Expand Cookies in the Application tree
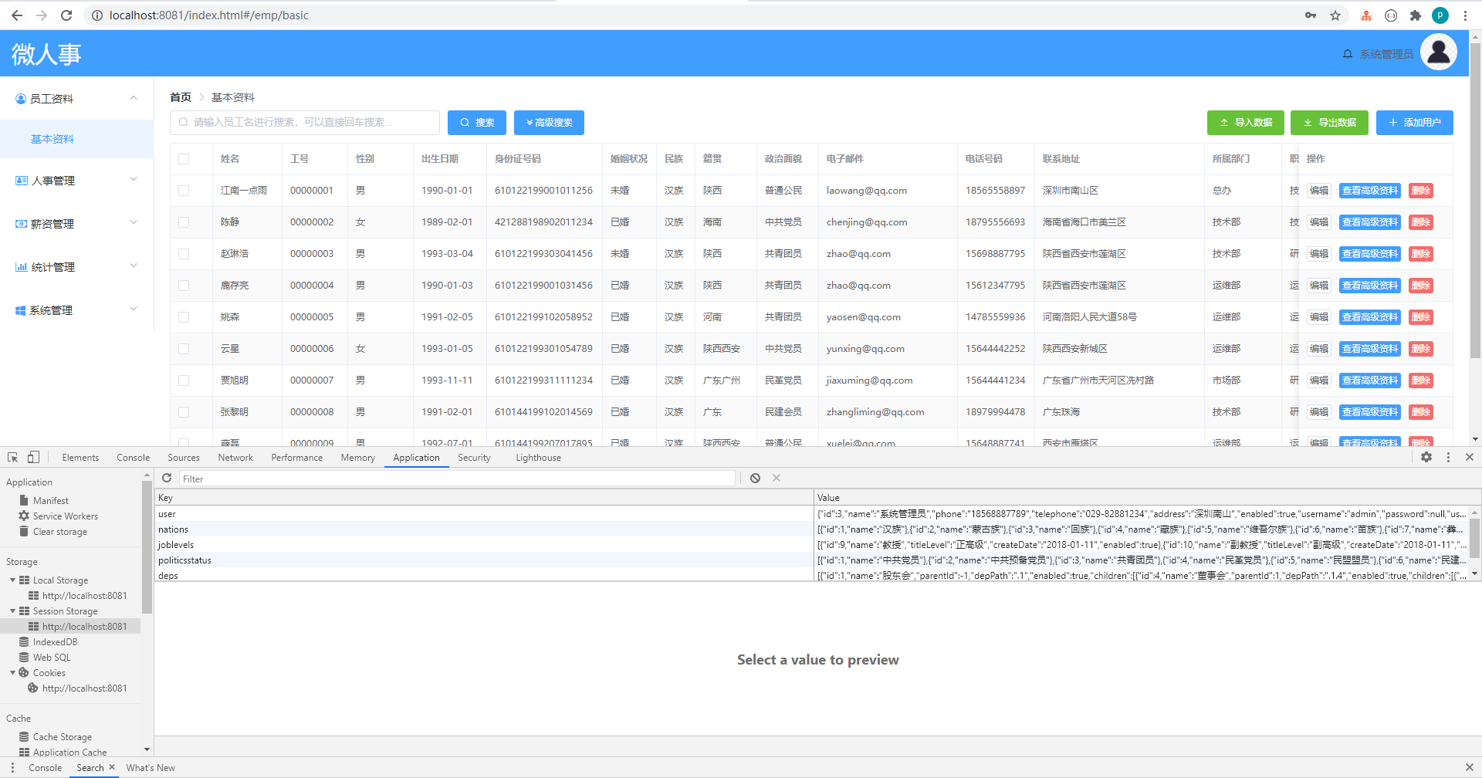This screenshot has height=778, width=1482. tap(11, 672)
